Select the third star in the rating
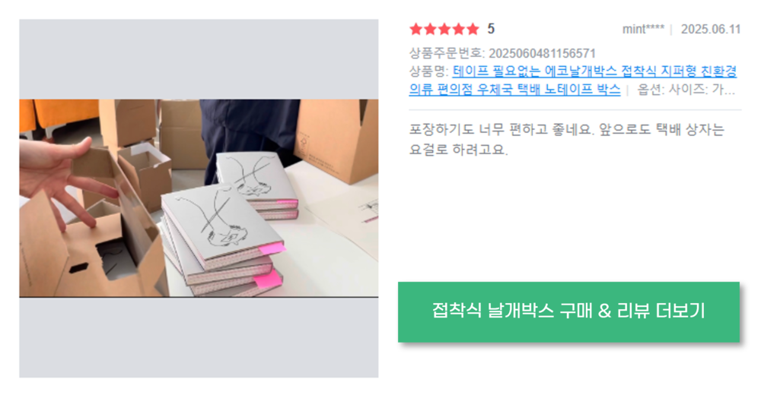Viewport: 761px width, 398px height. (x=444, y=30)
